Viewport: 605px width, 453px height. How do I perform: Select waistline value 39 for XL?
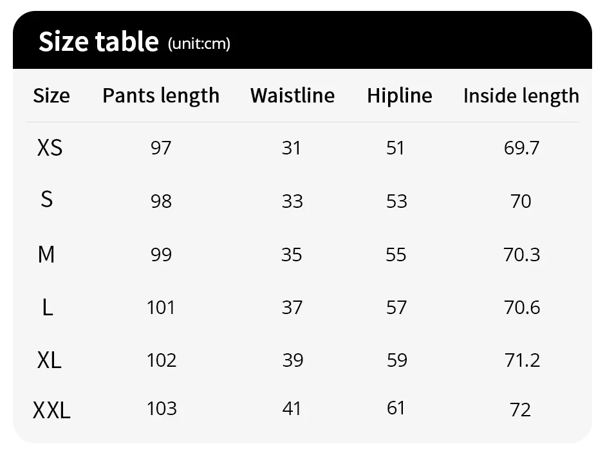coord(292,360)
